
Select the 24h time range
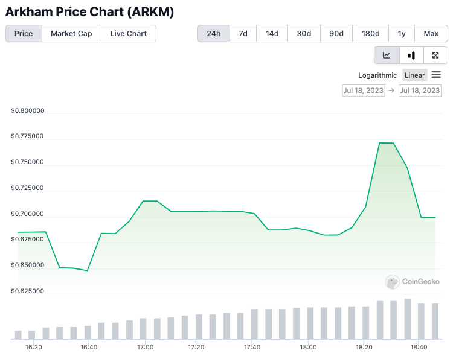pos(214,34)
